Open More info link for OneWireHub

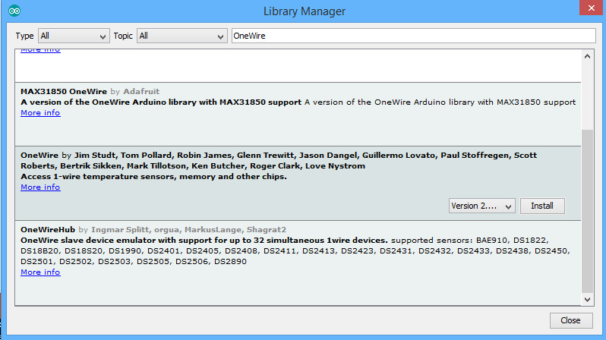[40, 272]
